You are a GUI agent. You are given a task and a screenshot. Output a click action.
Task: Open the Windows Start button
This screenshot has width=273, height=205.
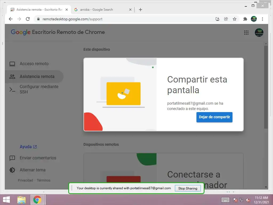tap(6, 200)
